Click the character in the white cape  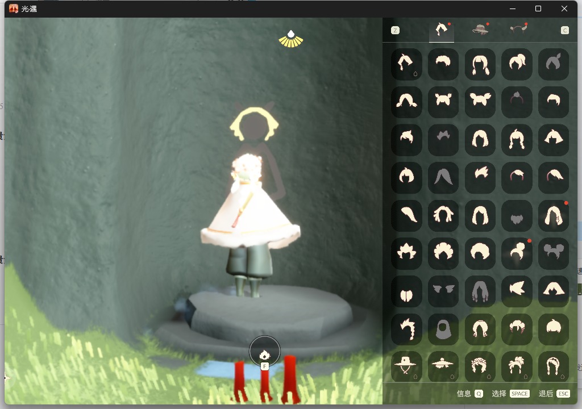tap(250, 225)
